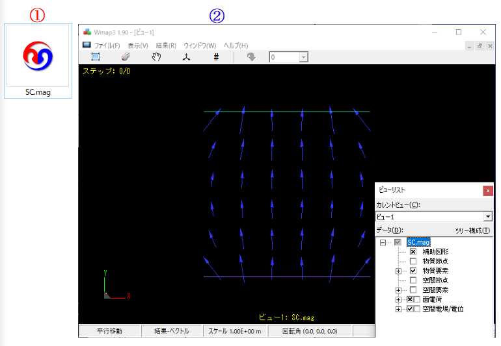Select the rotate view toolbar icon
Viewport: 501px width, 346px height.
click(x=126, y=57)
